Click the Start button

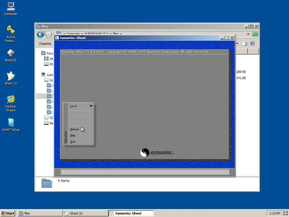8,213
